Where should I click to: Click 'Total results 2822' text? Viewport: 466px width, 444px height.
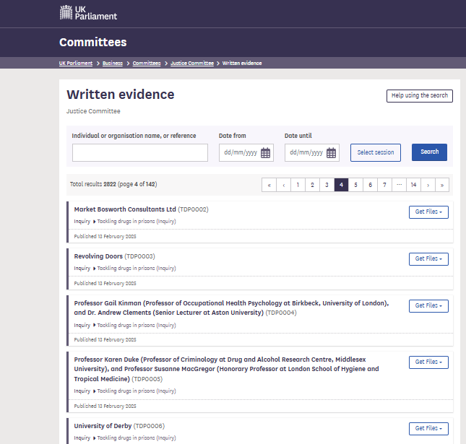[x=93, y=184]
